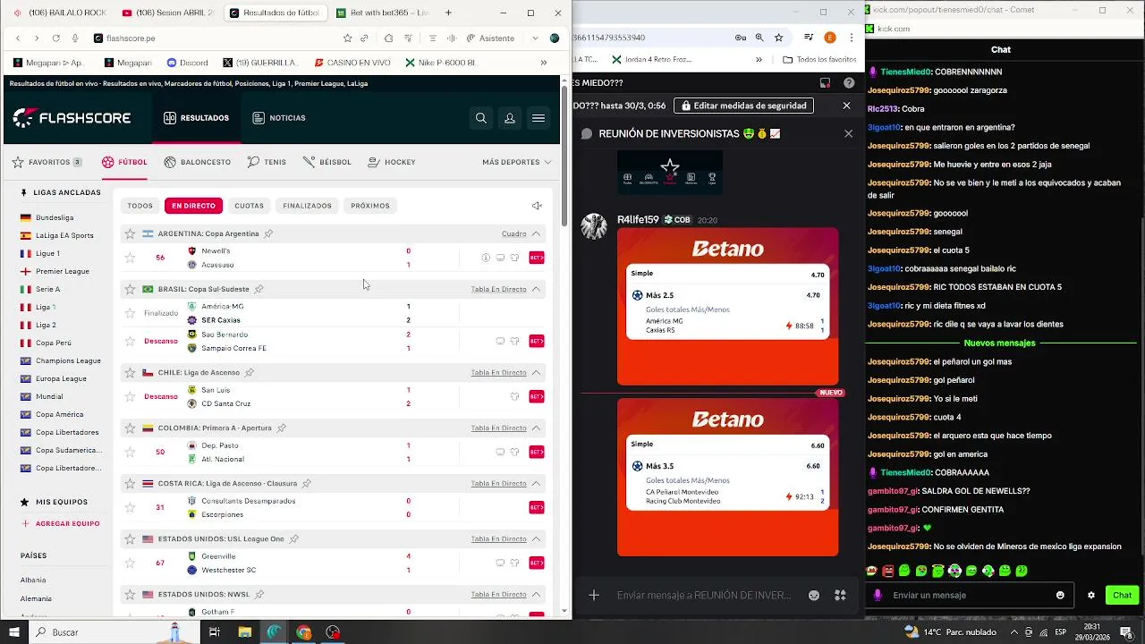Screen dimensions: 1145x644
Task: Open apps icon in Discord message box
Action: pyautogui.click(x=840, y=596)
